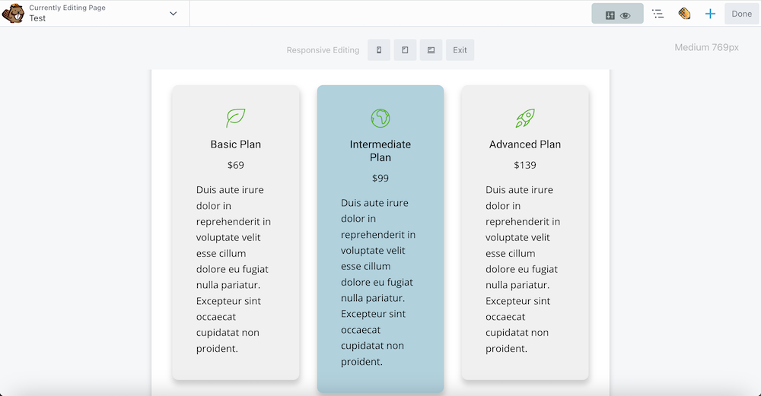Expand the Currently Editing Page dropdown
Viewport: 761px width, 396px height.
pos(174,14)
